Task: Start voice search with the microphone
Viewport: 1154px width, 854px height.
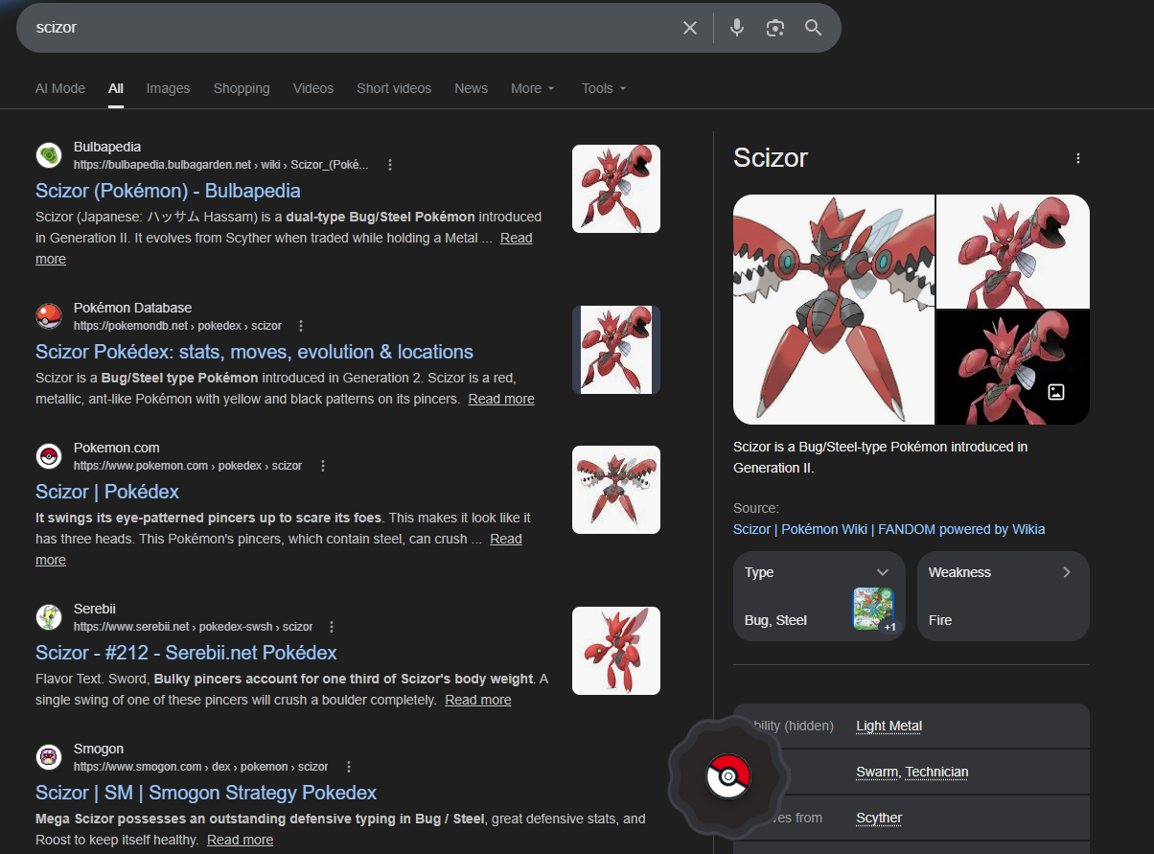Action: [x=736, y=28]
